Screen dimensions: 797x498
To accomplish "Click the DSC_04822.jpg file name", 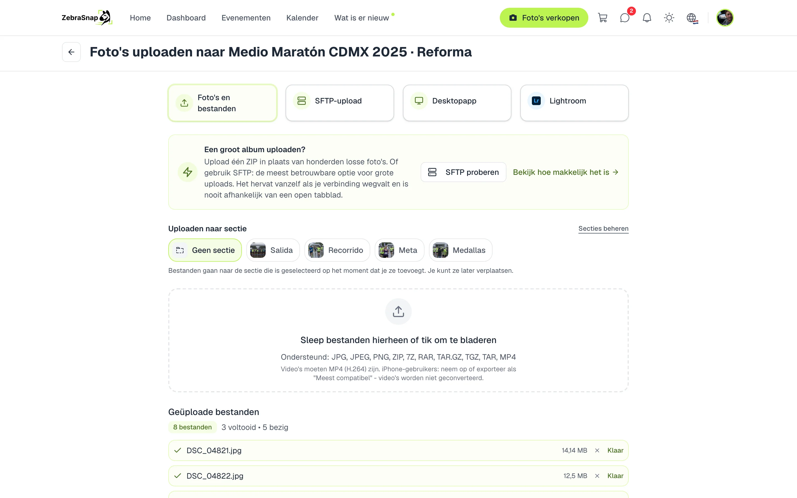I will 215,476.
